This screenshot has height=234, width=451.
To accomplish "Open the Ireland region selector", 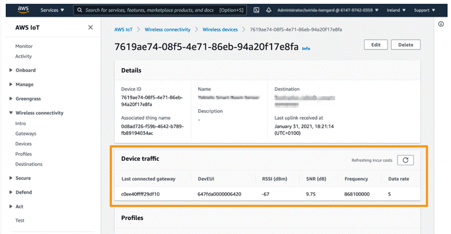I will pyautogui.click(x=396, y=10).
